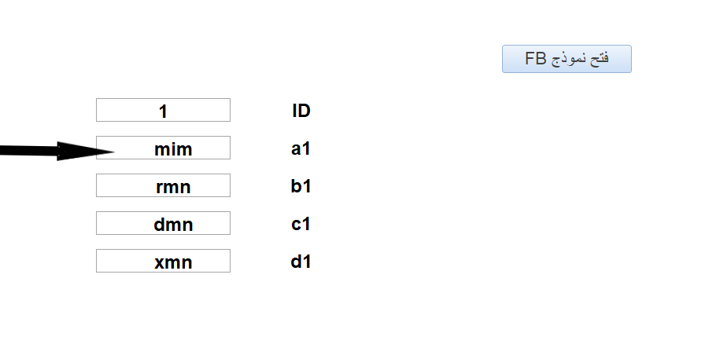Click the letters FB on the button
This screenshot has width=716, height=344.
(x=536, y=59)
